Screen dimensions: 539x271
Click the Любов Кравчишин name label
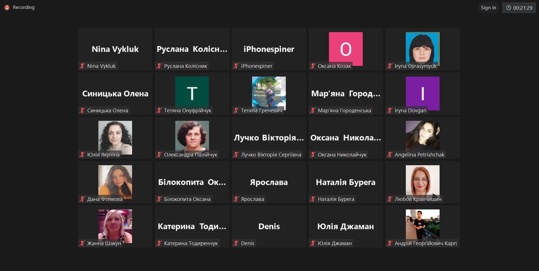point(418,199)
